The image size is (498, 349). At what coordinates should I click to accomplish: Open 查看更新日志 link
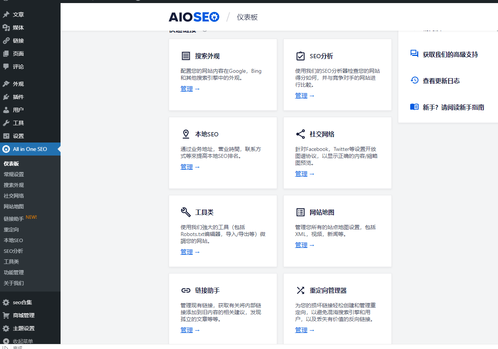coord(441,81)
